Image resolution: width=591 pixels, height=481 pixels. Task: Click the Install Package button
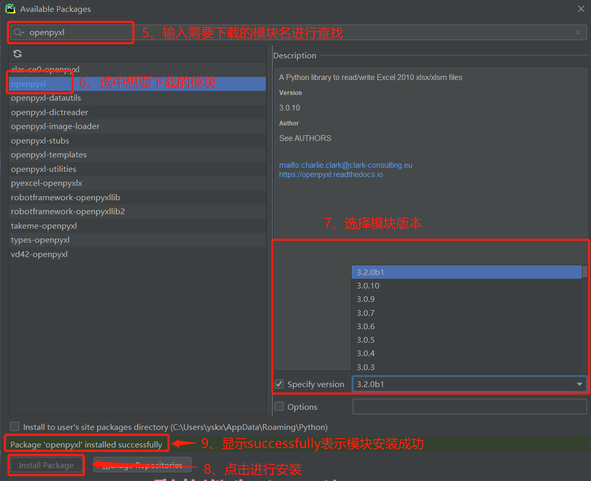(x=46, y=466)
